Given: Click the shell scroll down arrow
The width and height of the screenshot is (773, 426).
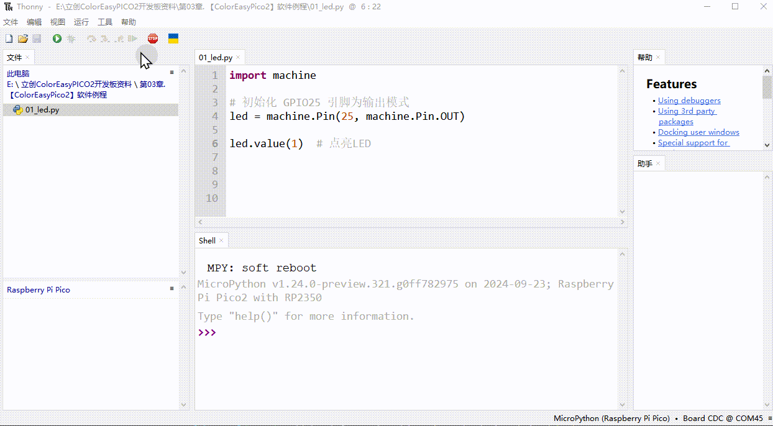Looking at the screenshot, I should (622, 405).
